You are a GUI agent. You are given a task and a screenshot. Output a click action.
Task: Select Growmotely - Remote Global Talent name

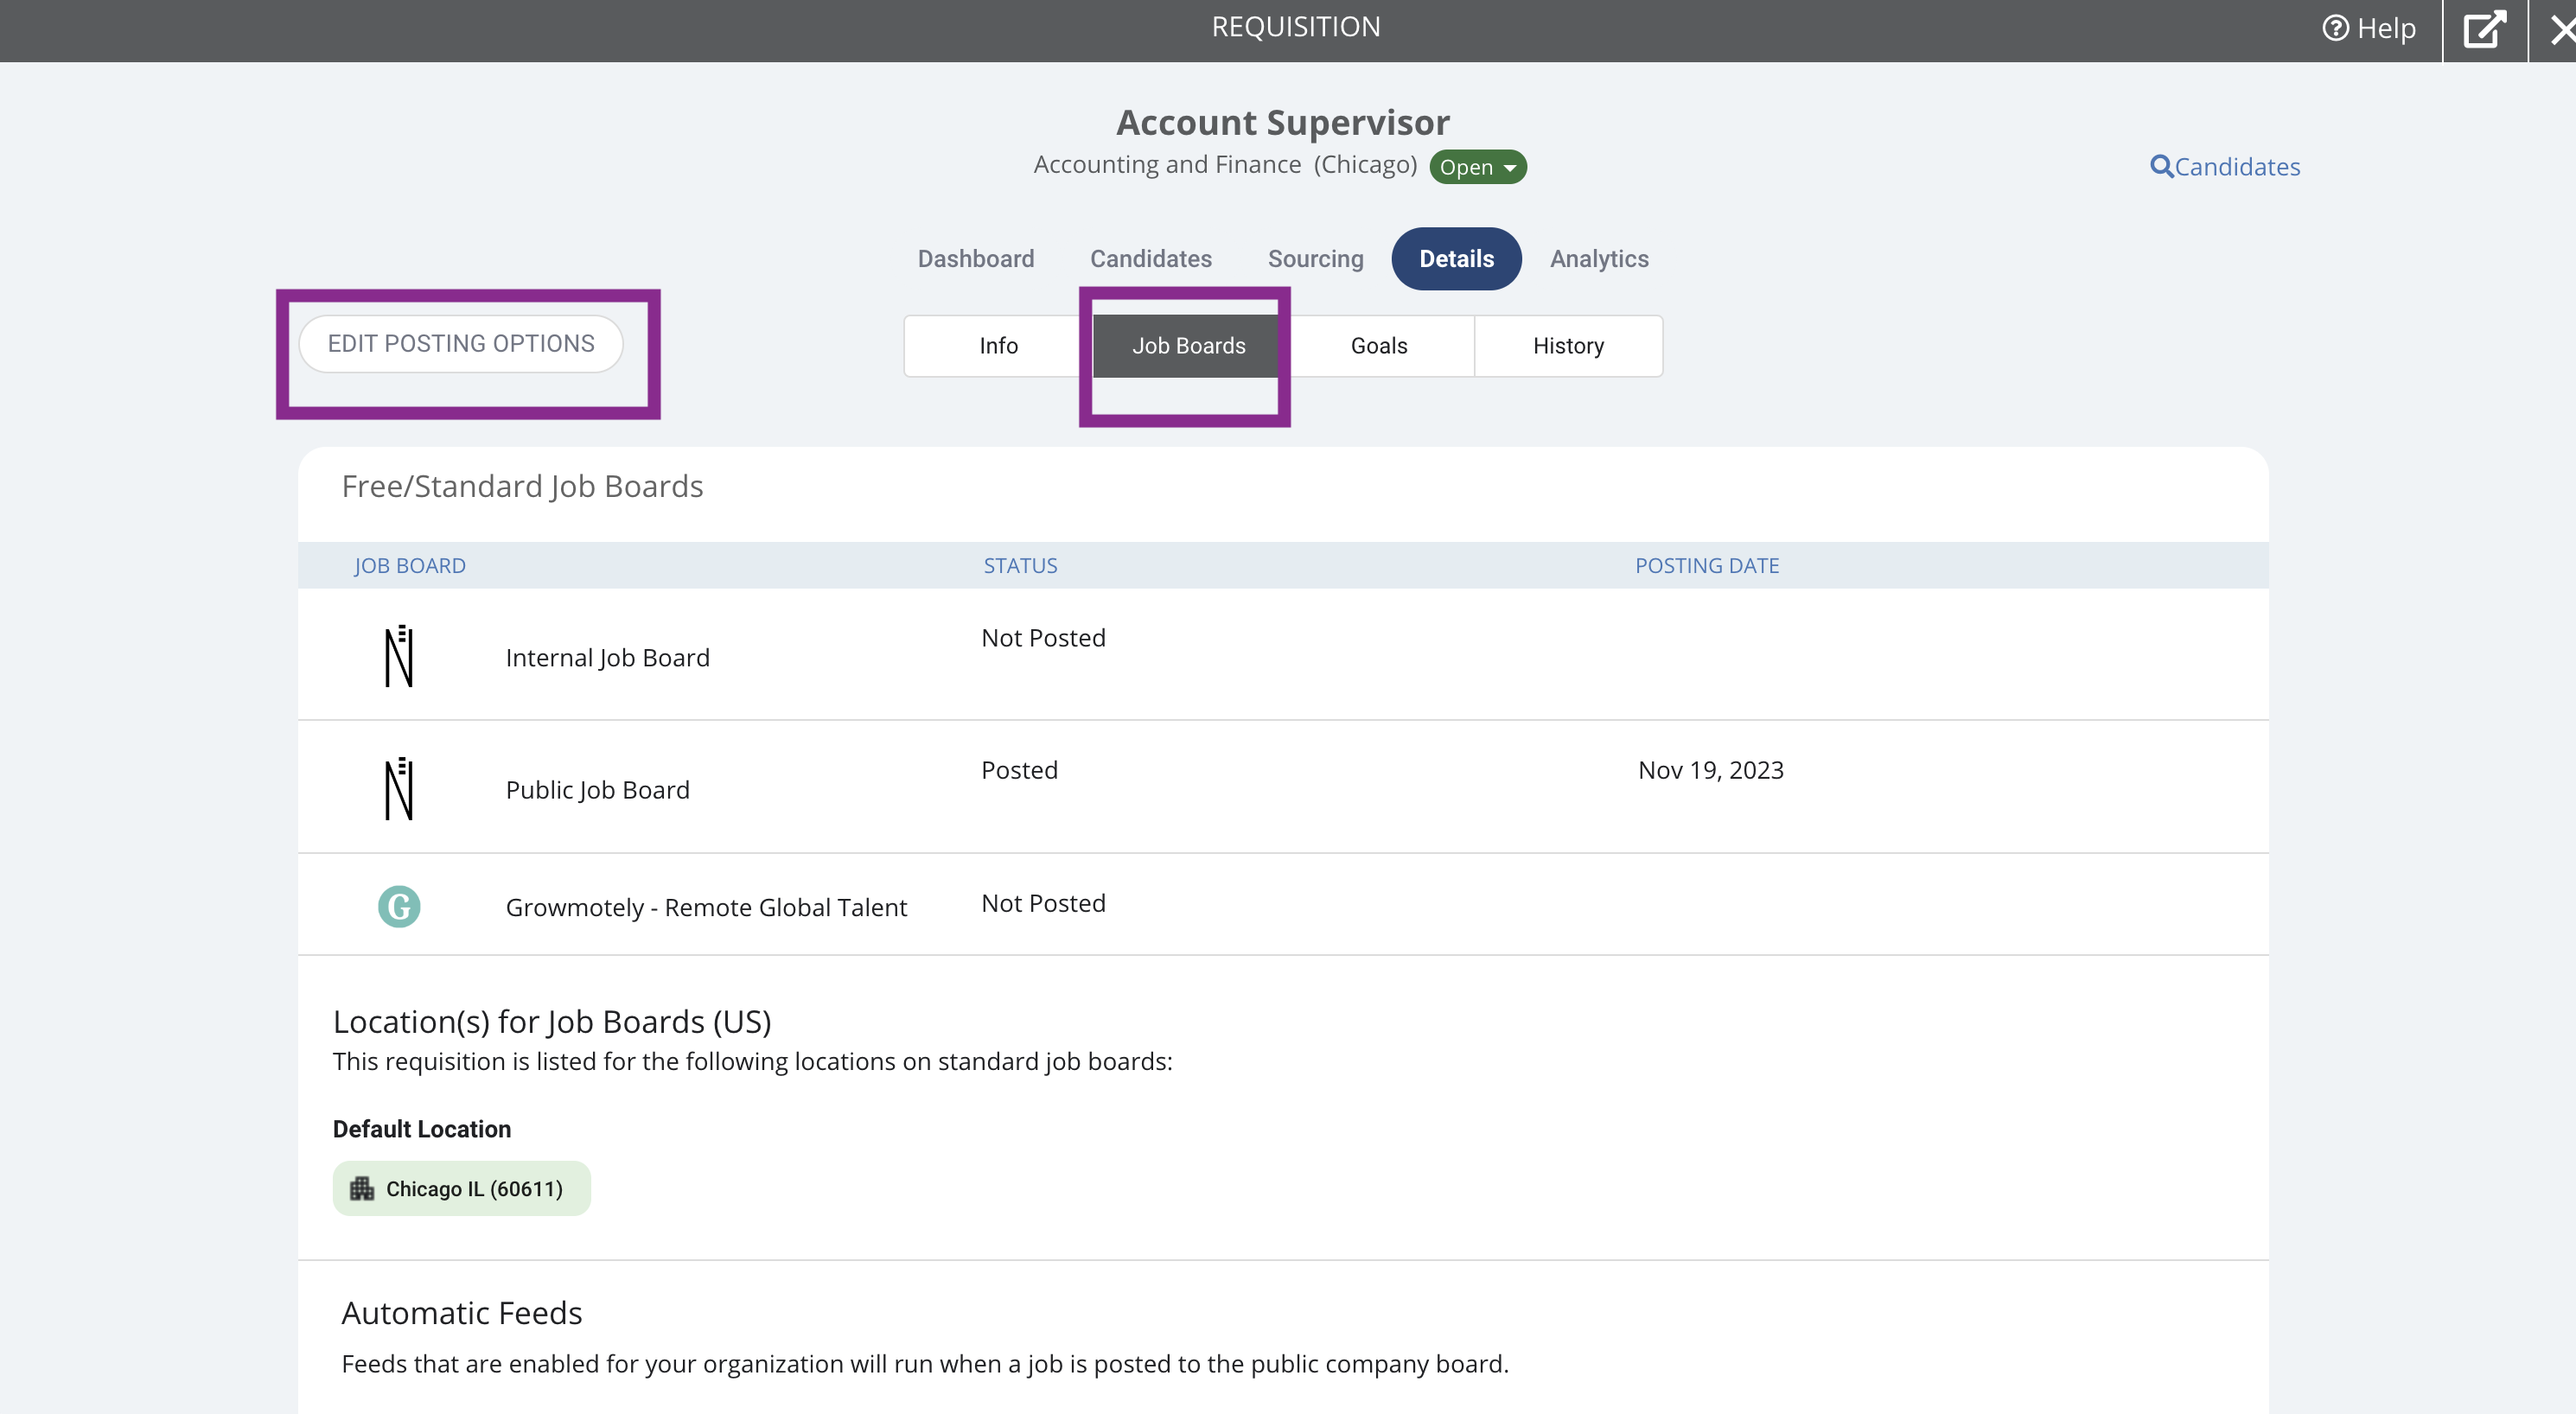(x=706, y=907)
